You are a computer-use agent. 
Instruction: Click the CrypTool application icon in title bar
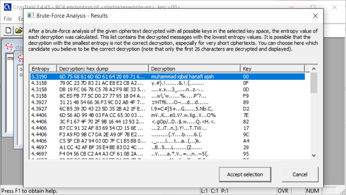click(7, 7)
